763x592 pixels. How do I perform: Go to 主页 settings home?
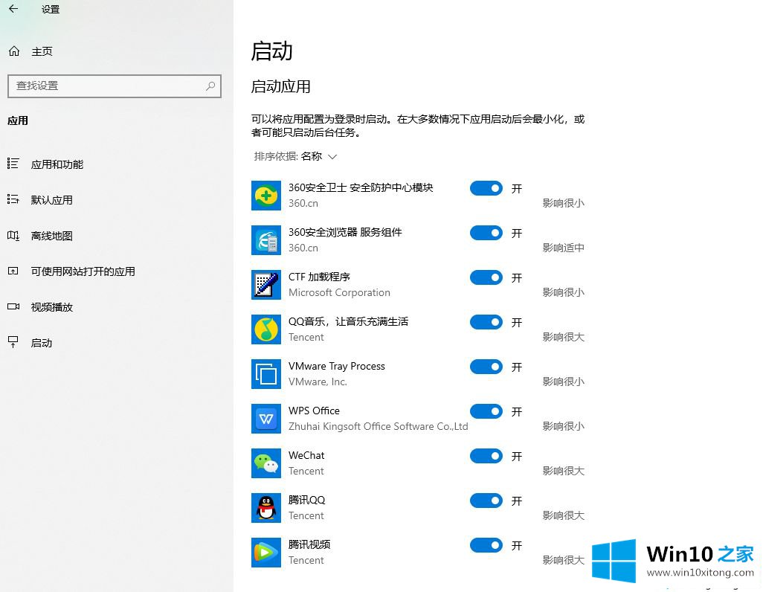(42, 51)
